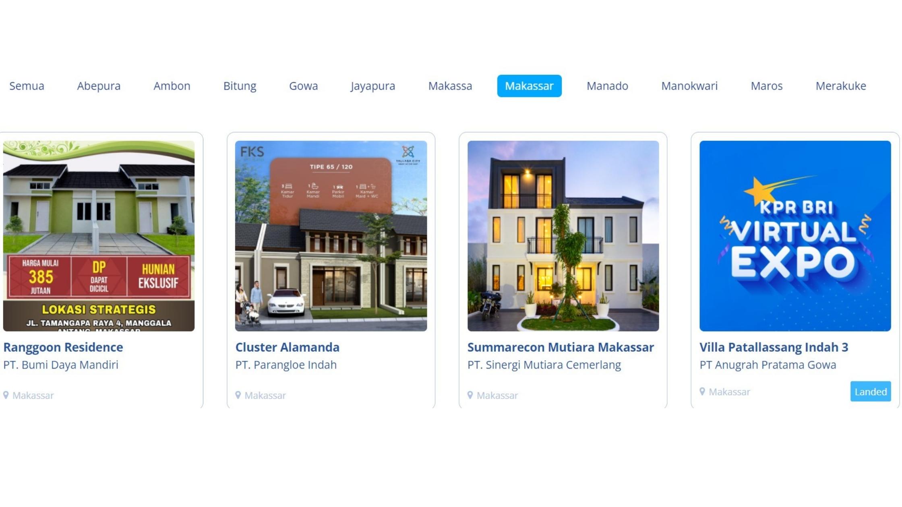Viewport: 902px width, 507px height.
Task: Click the highlighted Makassar tab
Action: click(x=529, y=86)
